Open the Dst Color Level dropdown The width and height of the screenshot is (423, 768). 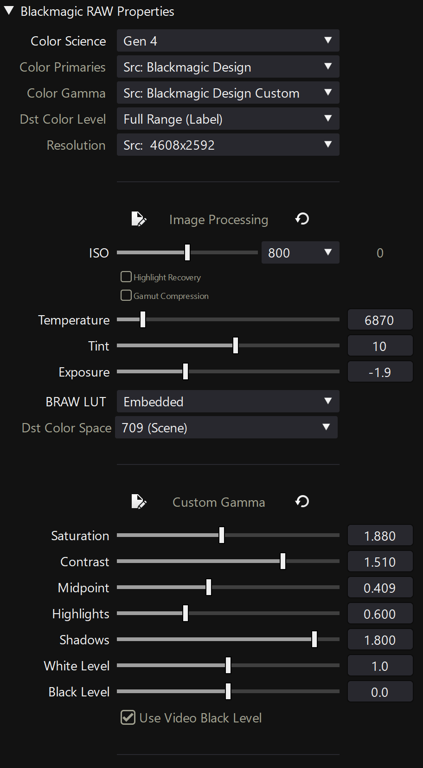(228, 119)
